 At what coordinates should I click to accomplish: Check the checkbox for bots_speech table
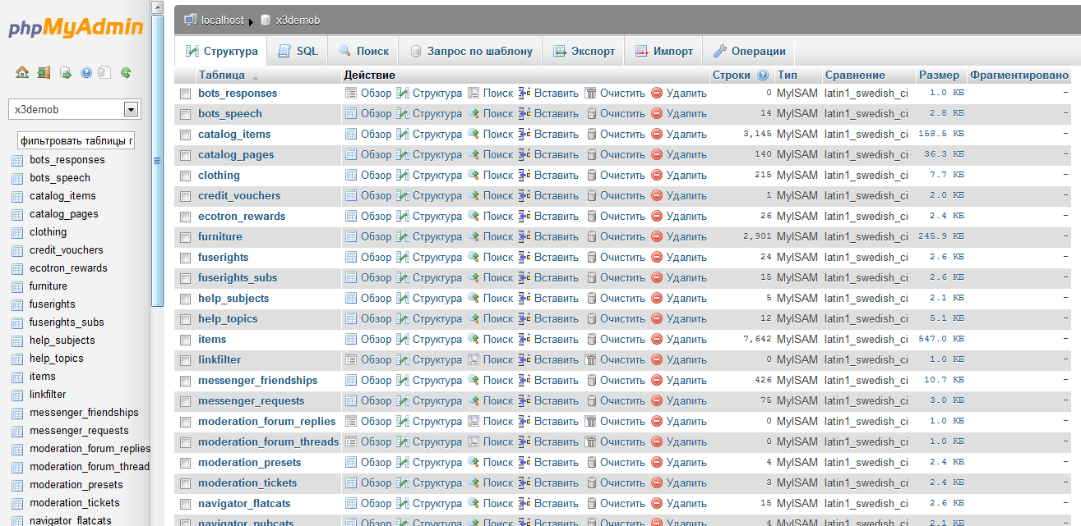click(184, 113)
